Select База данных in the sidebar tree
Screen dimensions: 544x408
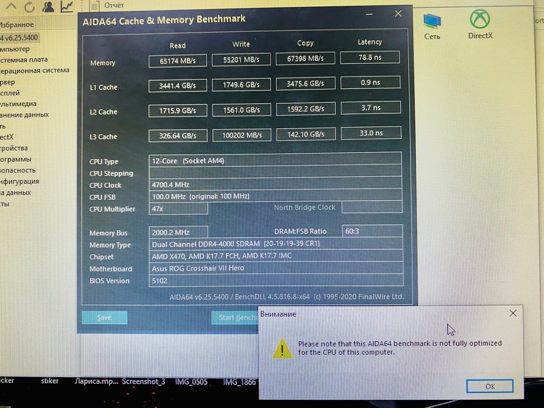coord(16,192)
